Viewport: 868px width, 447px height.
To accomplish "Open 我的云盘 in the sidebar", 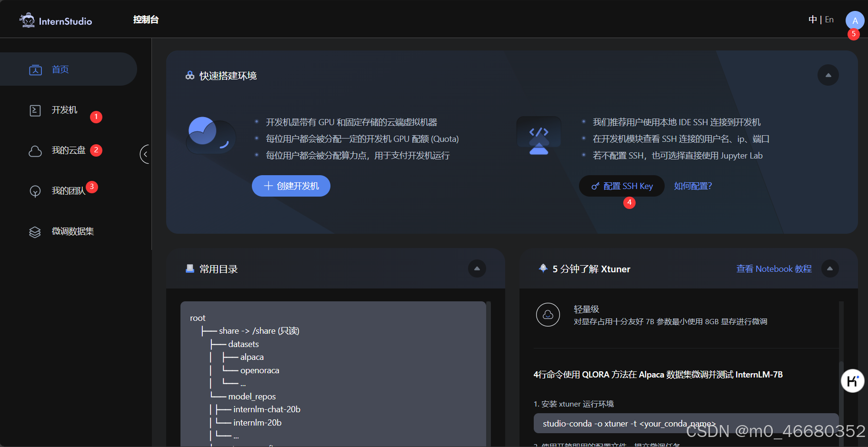I will pos(69,150).
